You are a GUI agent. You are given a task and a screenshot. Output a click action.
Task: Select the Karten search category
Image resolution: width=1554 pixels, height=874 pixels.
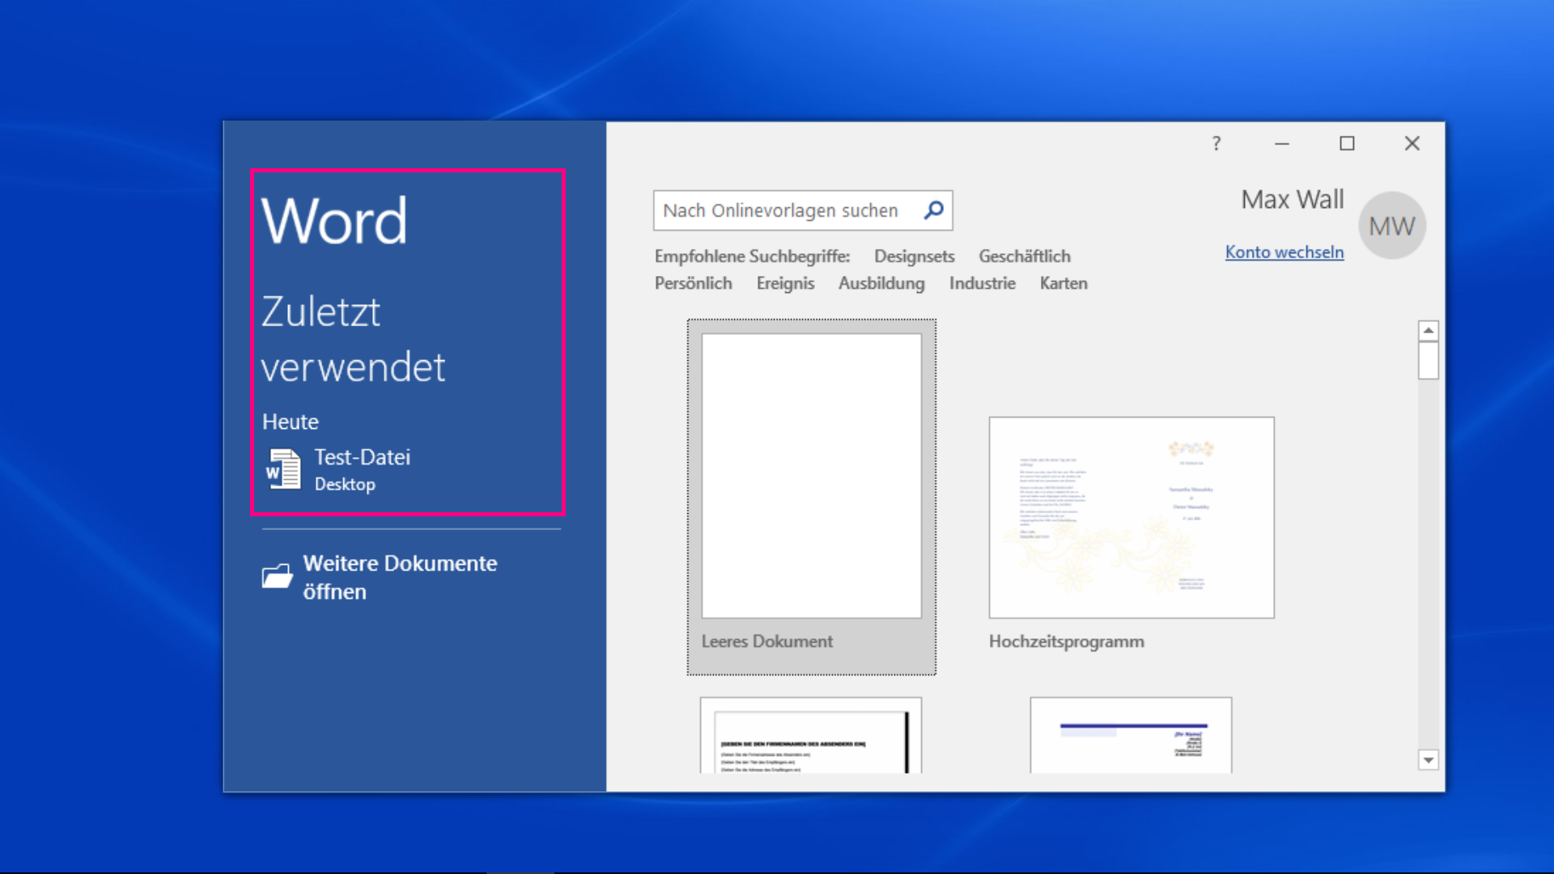point(1063,284)
